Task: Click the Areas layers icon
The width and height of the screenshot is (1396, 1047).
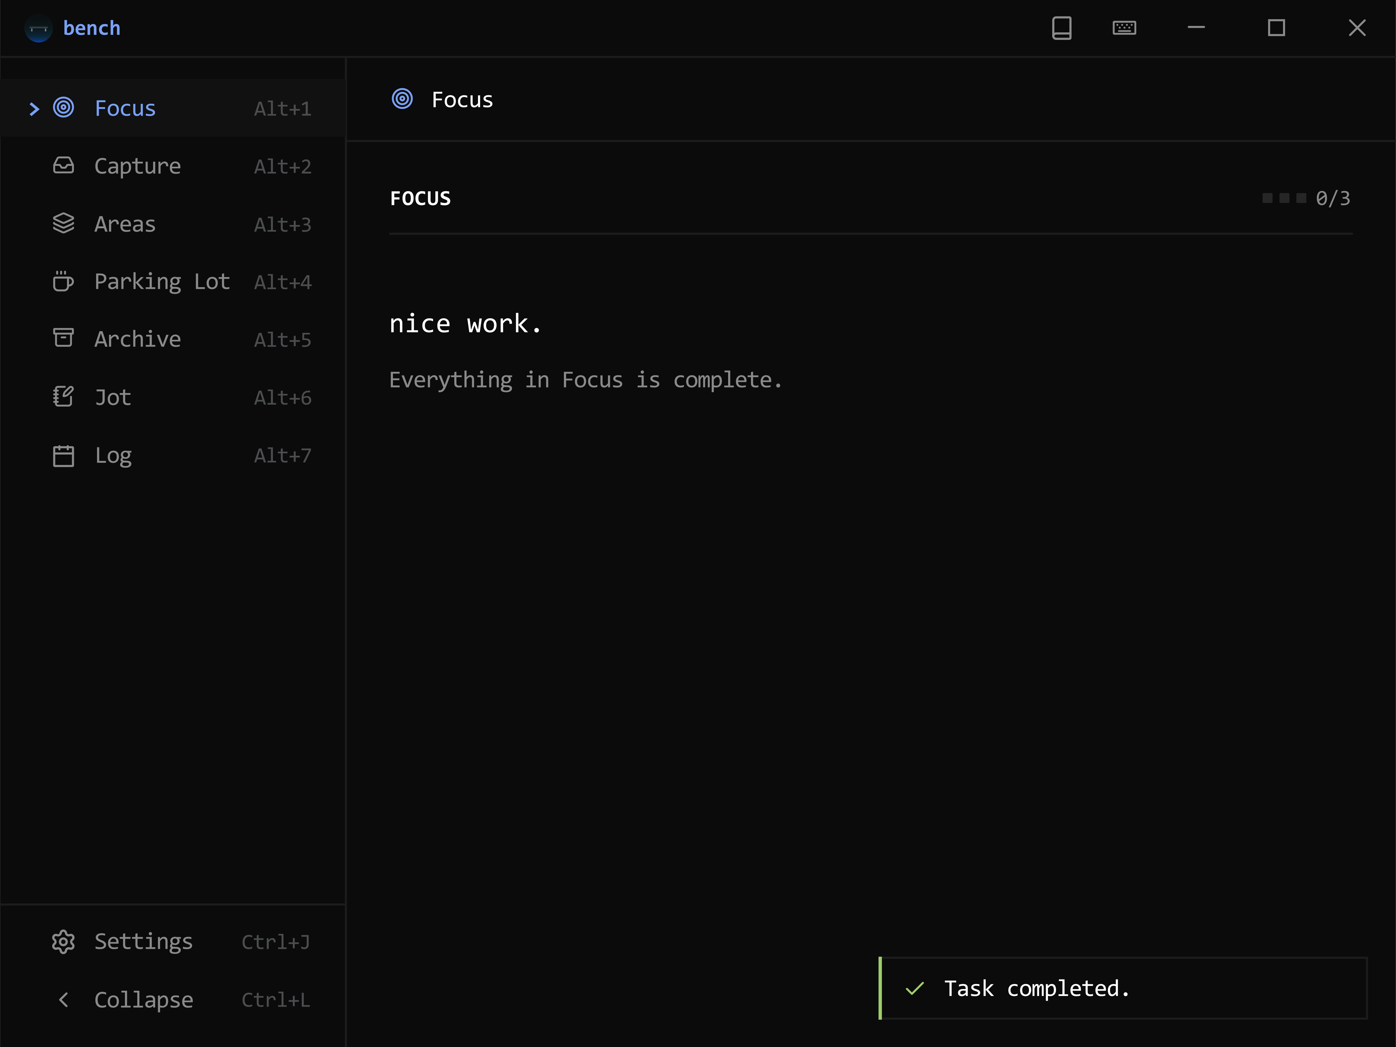Action: (x=64, y=223)
